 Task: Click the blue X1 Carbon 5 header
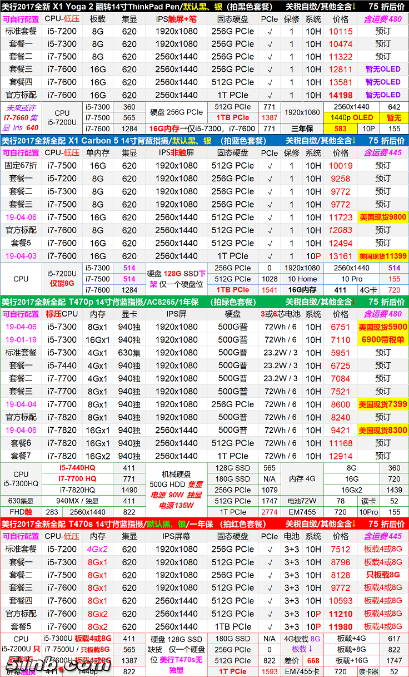tap(139, 140)
